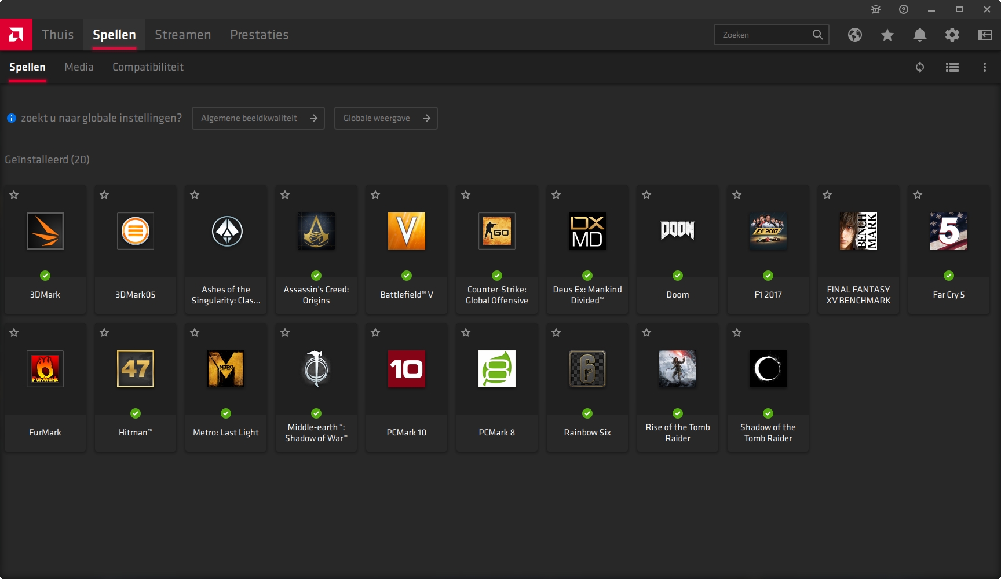
Task: Open the web browser globe icon
Action: [855, 35]
